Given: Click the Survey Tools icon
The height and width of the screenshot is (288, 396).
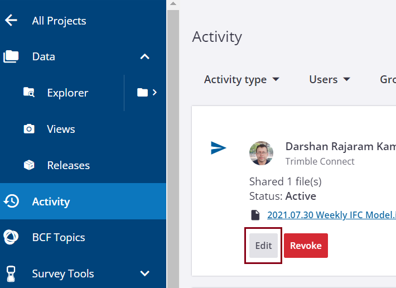Looking at the screenshot, I should click(x=11, y=273).
